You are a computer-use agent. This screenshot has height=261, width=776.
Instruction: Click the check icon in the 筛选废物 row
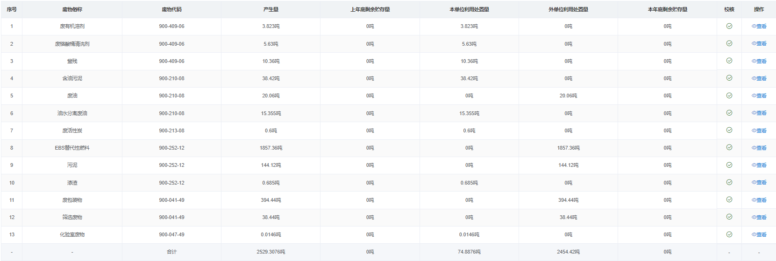click(x=729, y=217)
